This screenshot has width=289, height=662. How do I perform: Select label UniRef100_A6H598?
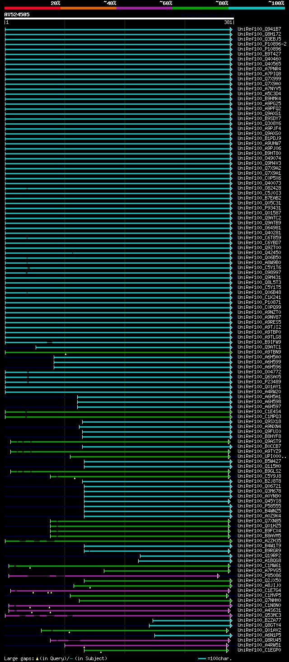pyautogui.click(x=260, y=401)
